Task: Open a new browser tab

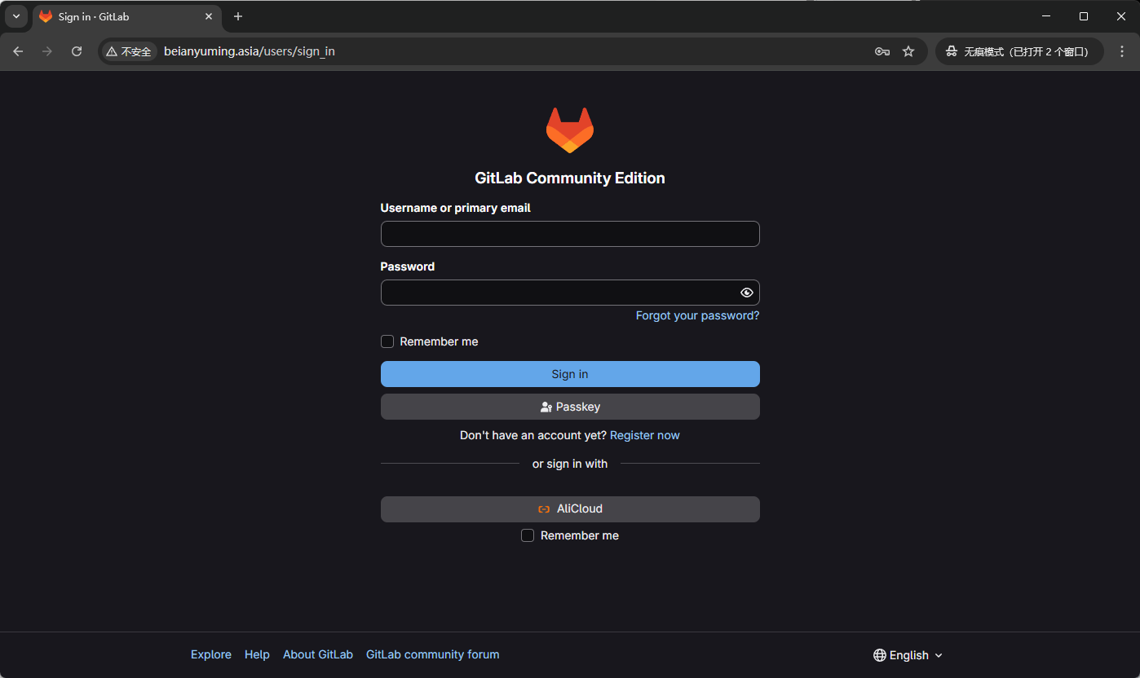Action: (x=238, y=16)
